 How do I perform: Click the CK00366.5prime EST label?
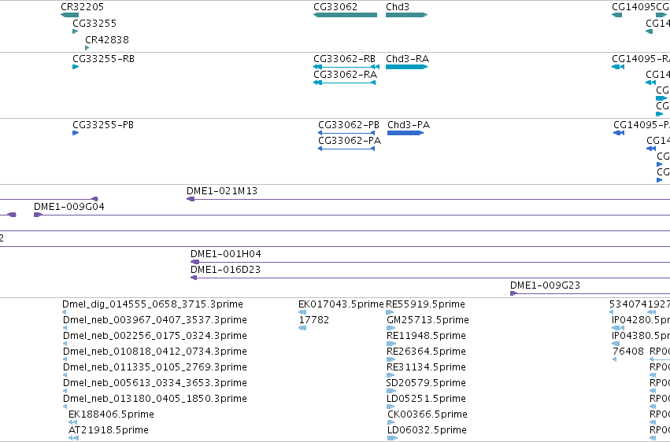(x=428, y=414)
